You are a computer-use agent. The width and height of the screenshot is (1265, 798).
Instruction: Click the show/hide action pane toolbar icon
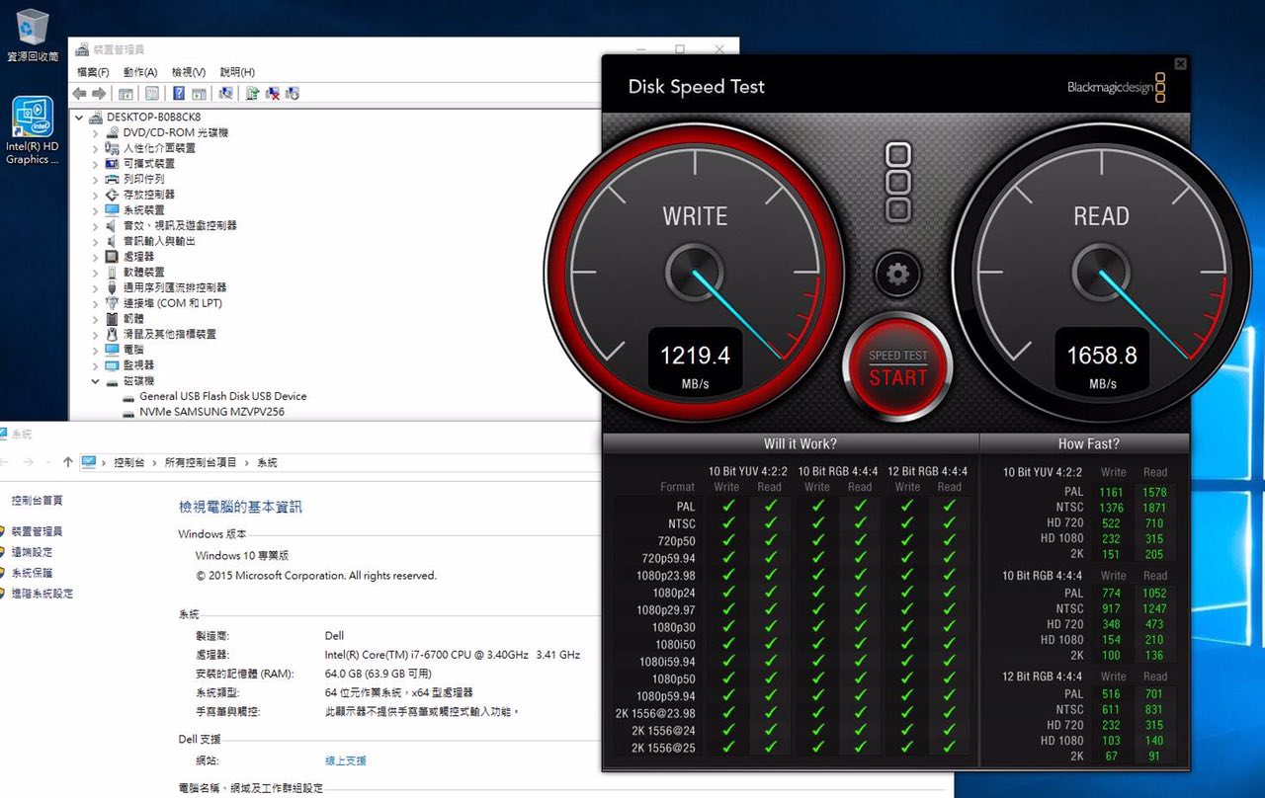click(x=199, y=94)
